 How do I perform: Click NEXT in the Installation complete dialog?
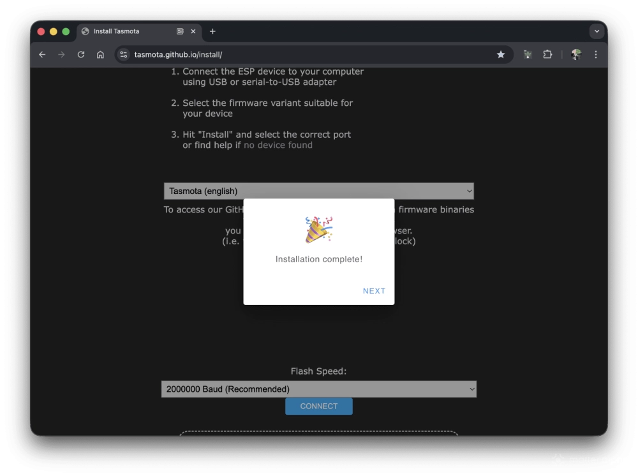tap(374, 290)
